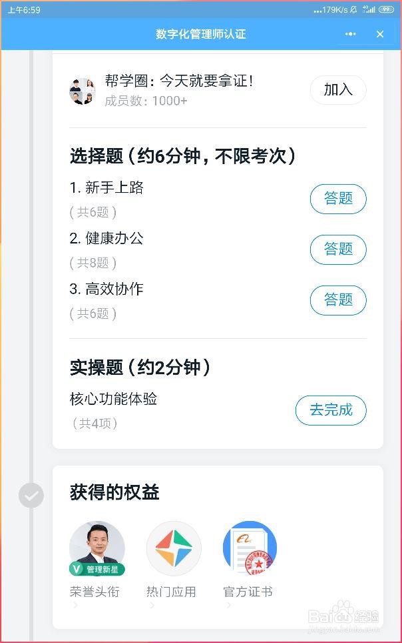Join the 帮学圈 study group

pos(338,89)
